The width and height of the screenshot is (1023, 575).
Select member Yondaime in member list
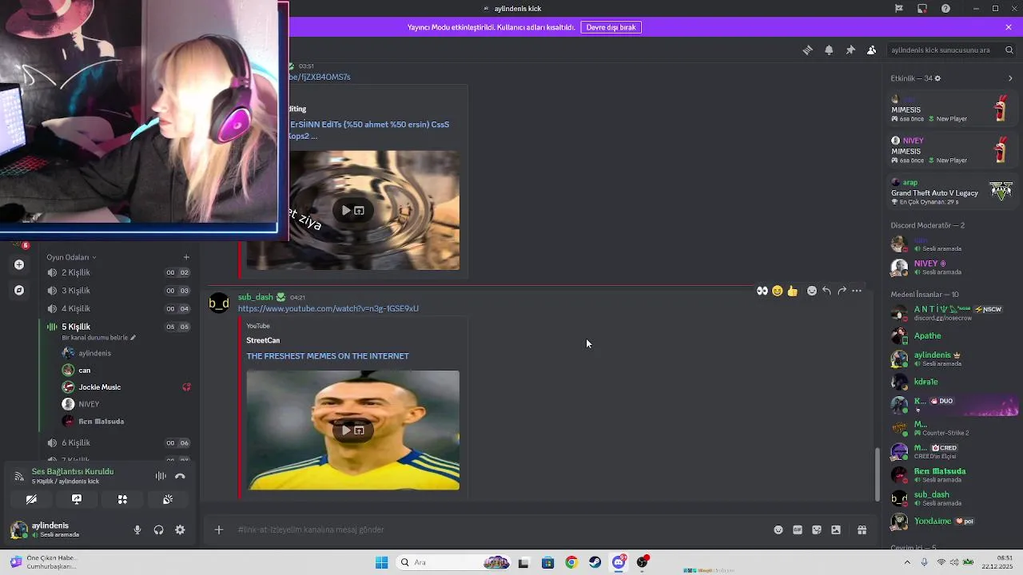[x=952, y=521]
